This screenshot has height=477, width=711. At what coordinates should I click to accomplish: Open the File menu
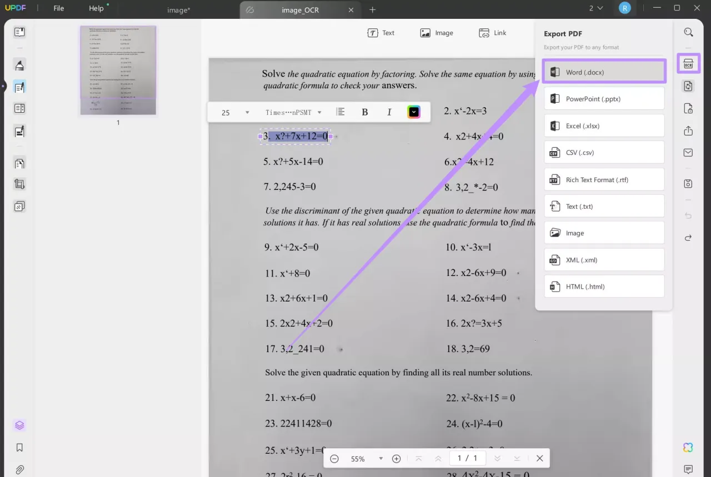coord(58,8)
